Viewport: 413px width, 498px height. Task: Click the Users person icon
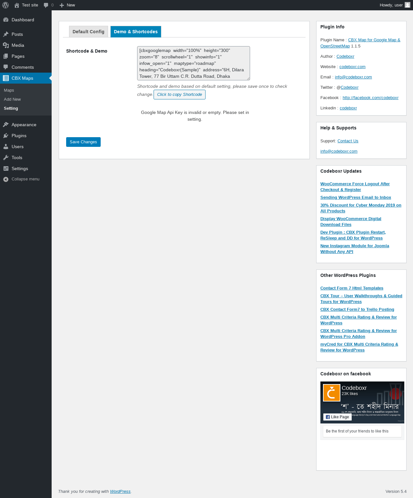point(6,147)
